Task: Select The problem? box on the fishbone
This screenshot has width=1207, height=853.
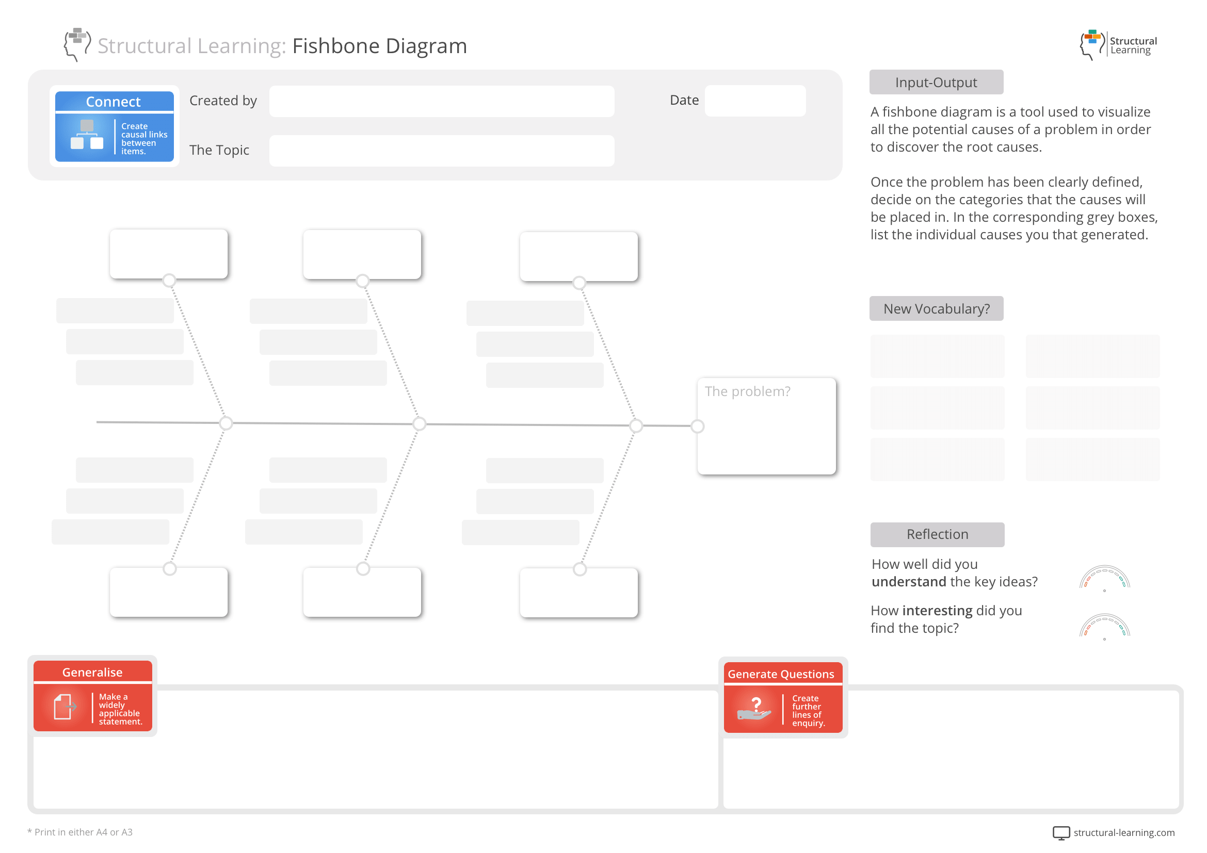Action: 766,425
